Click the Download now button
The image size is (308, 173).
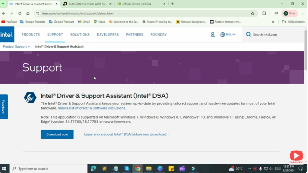(57, 134)
